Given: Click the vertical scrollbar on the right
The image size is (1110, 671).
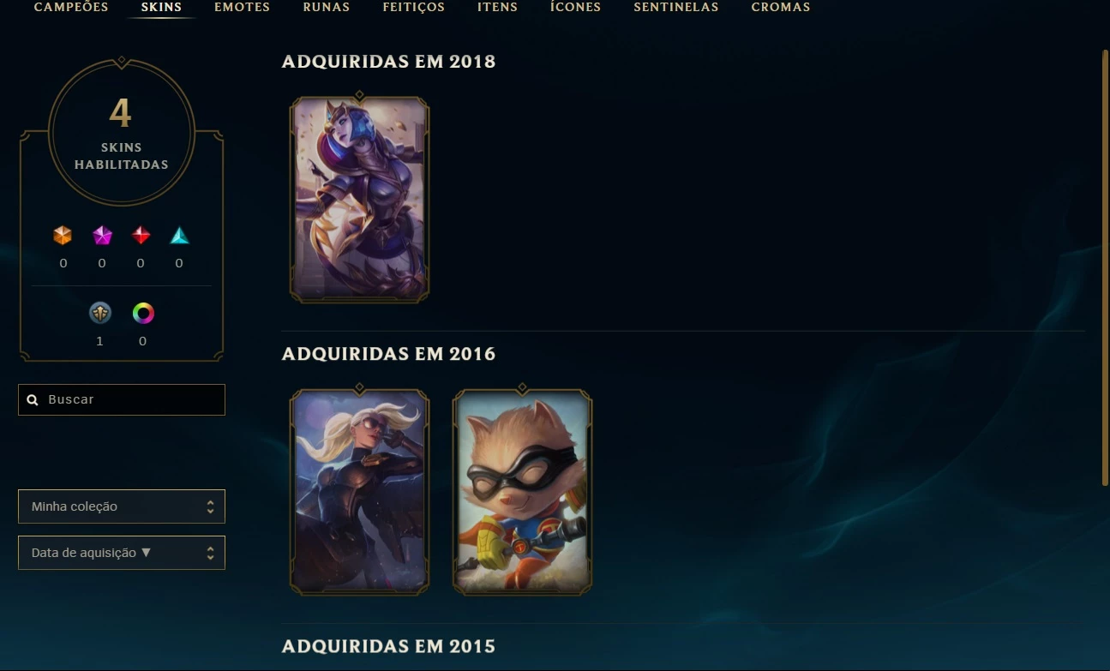Looking at the screenshot, I should click(1105, 268).
